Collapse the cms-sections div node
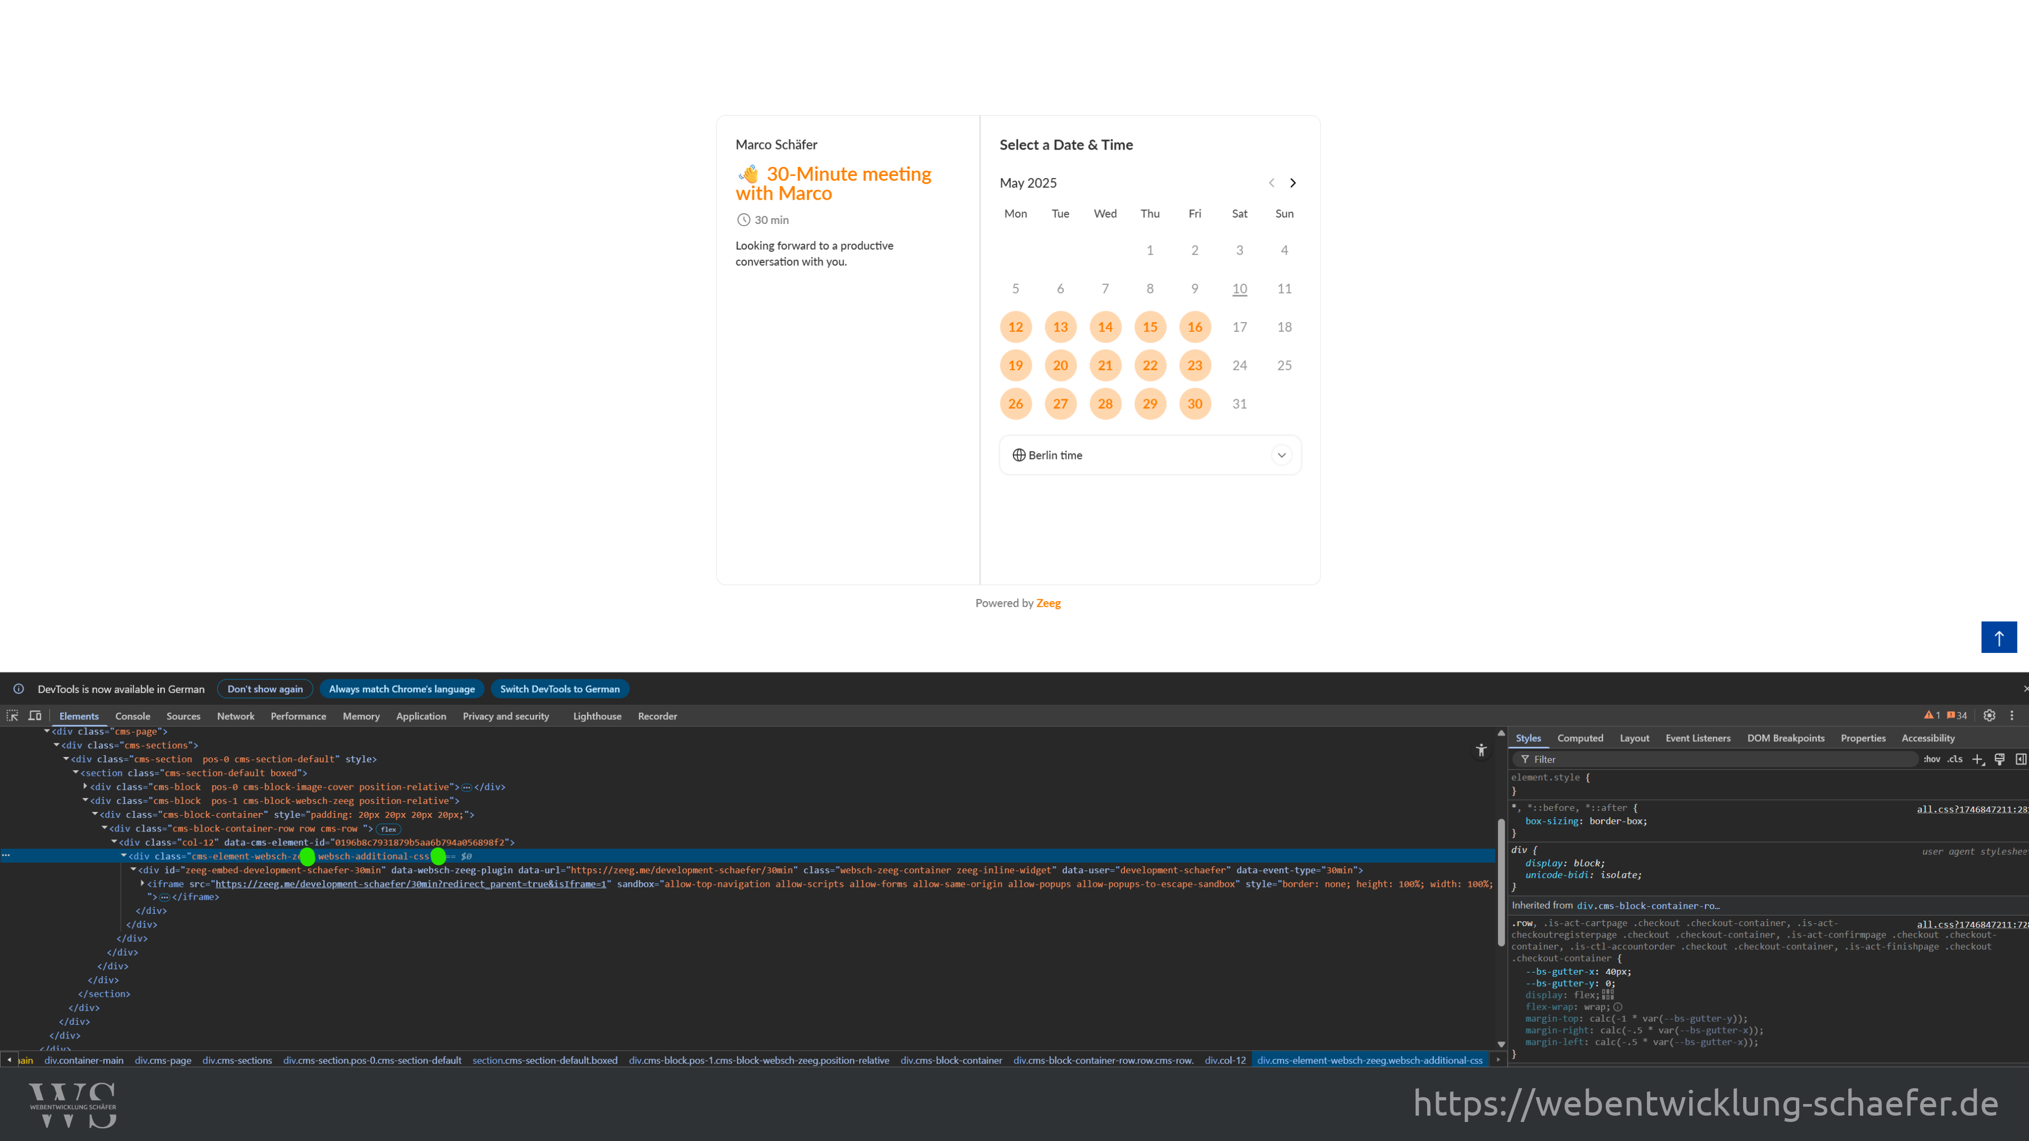The width and height of the screenshot is (2029, 1141). 57,745
